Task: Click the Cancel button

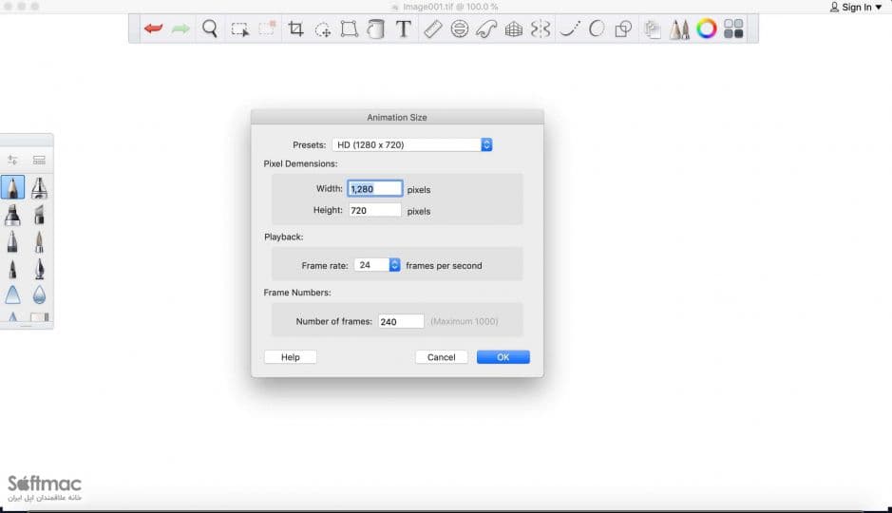Action: (x=442, y=357)
